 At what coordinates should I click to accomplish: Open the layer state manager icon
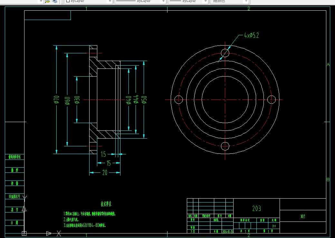47,1
